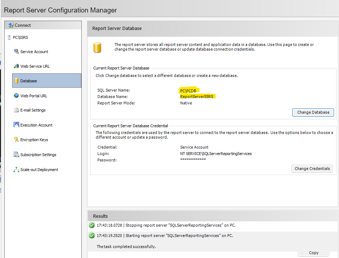Click the Change Database button

pyautogui.click(x=313, y=112)
